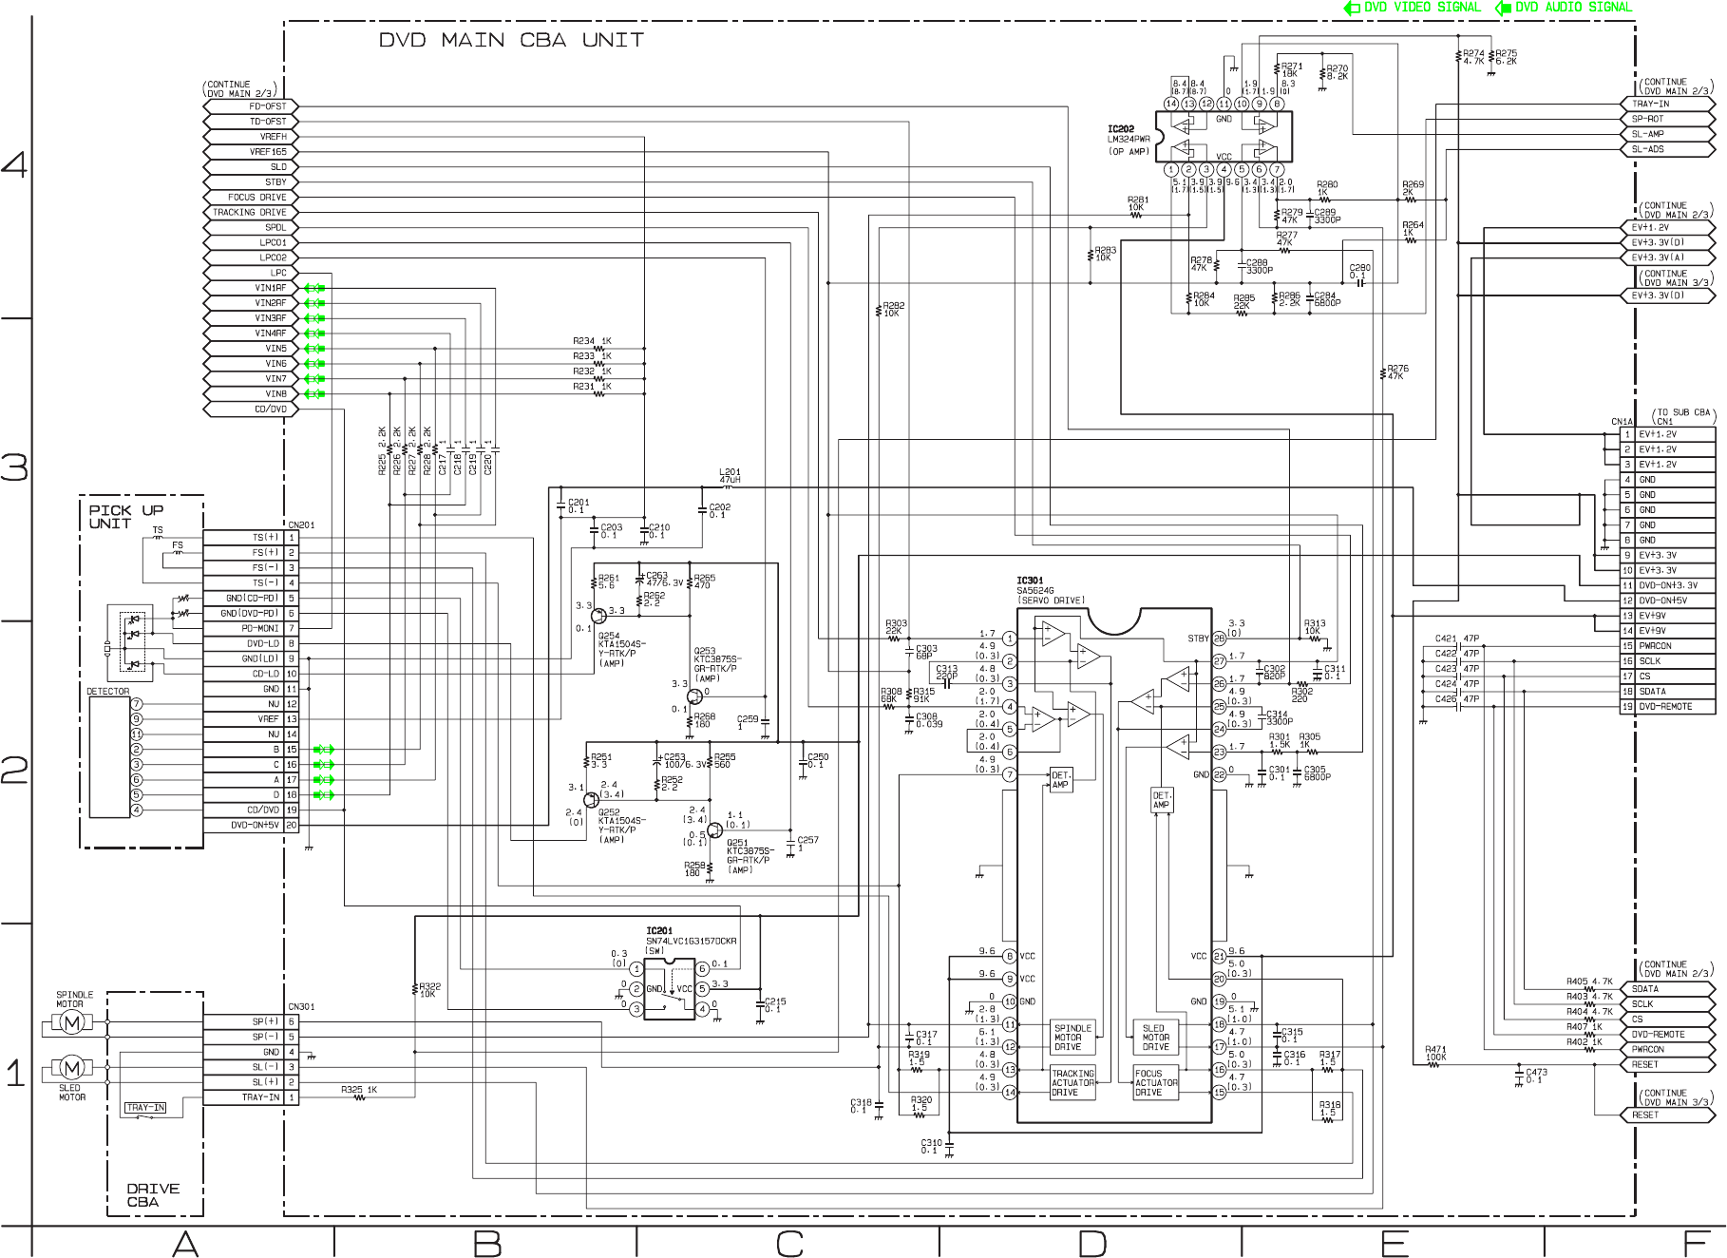This screenshot has height=1258, width=1727.
Task: Click the SL-ADS connector label
Action: coord(1668,149)
